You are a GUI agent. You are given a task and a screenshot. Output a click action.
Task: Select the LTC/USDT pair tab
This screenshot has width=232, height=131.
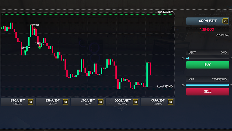point(88,102)
